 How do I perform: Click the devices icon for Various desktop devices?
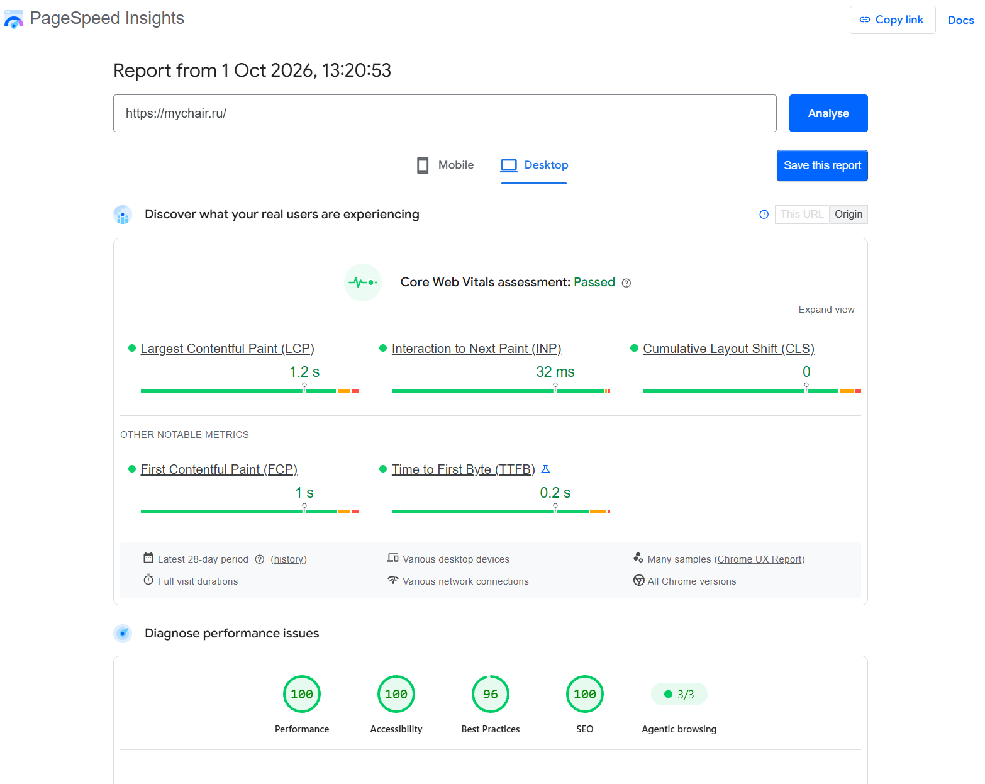pos(393,558)
